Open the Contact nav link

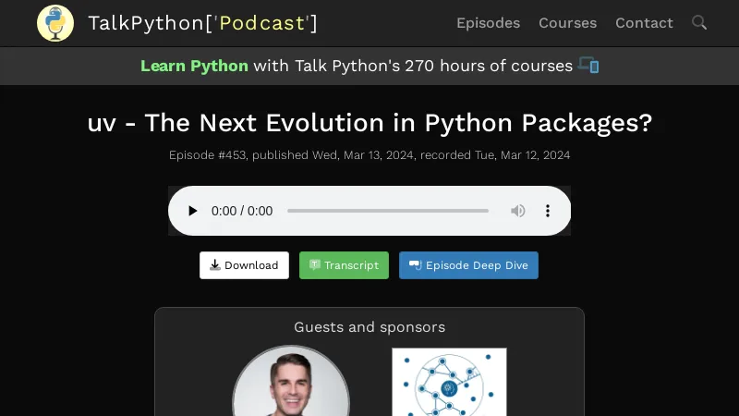click(644, 23)
